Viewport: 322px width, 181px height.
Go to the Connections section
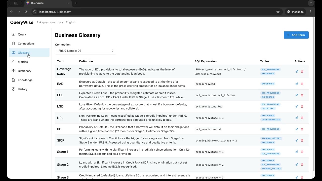[26, 43]
